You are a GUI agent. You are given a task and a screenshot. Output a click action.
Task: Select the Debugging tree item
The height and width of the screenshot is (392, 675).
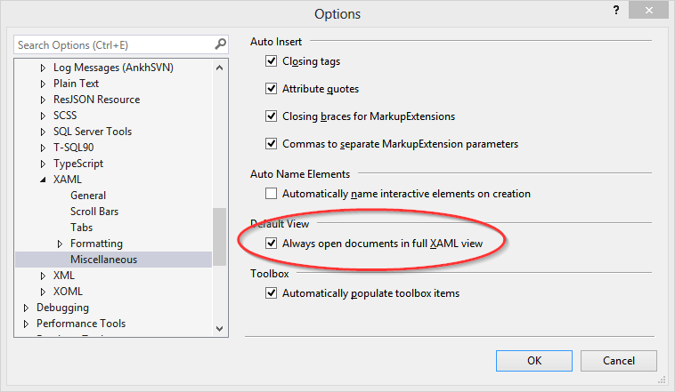pos(62,308)
